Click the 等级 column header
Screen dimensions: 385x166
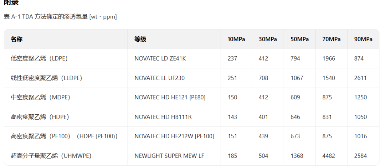tap(140, 39)
